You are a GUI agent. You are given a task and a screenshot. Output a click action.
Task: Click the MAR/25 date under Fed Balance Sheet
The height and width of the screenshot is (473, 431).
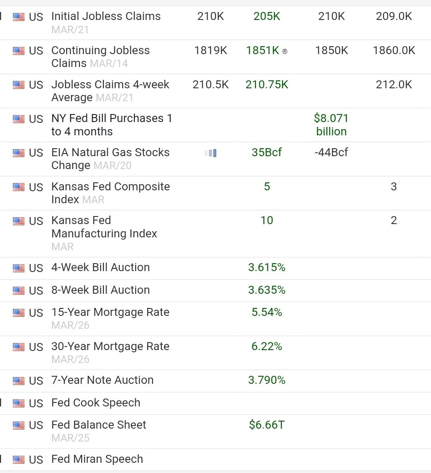70,438
